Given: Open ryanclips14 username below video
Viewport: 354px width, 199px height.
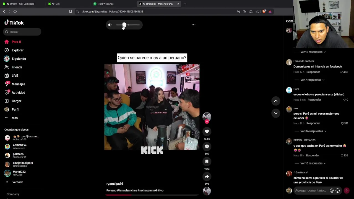Looking at the screenshot, I should click(115, 184).
